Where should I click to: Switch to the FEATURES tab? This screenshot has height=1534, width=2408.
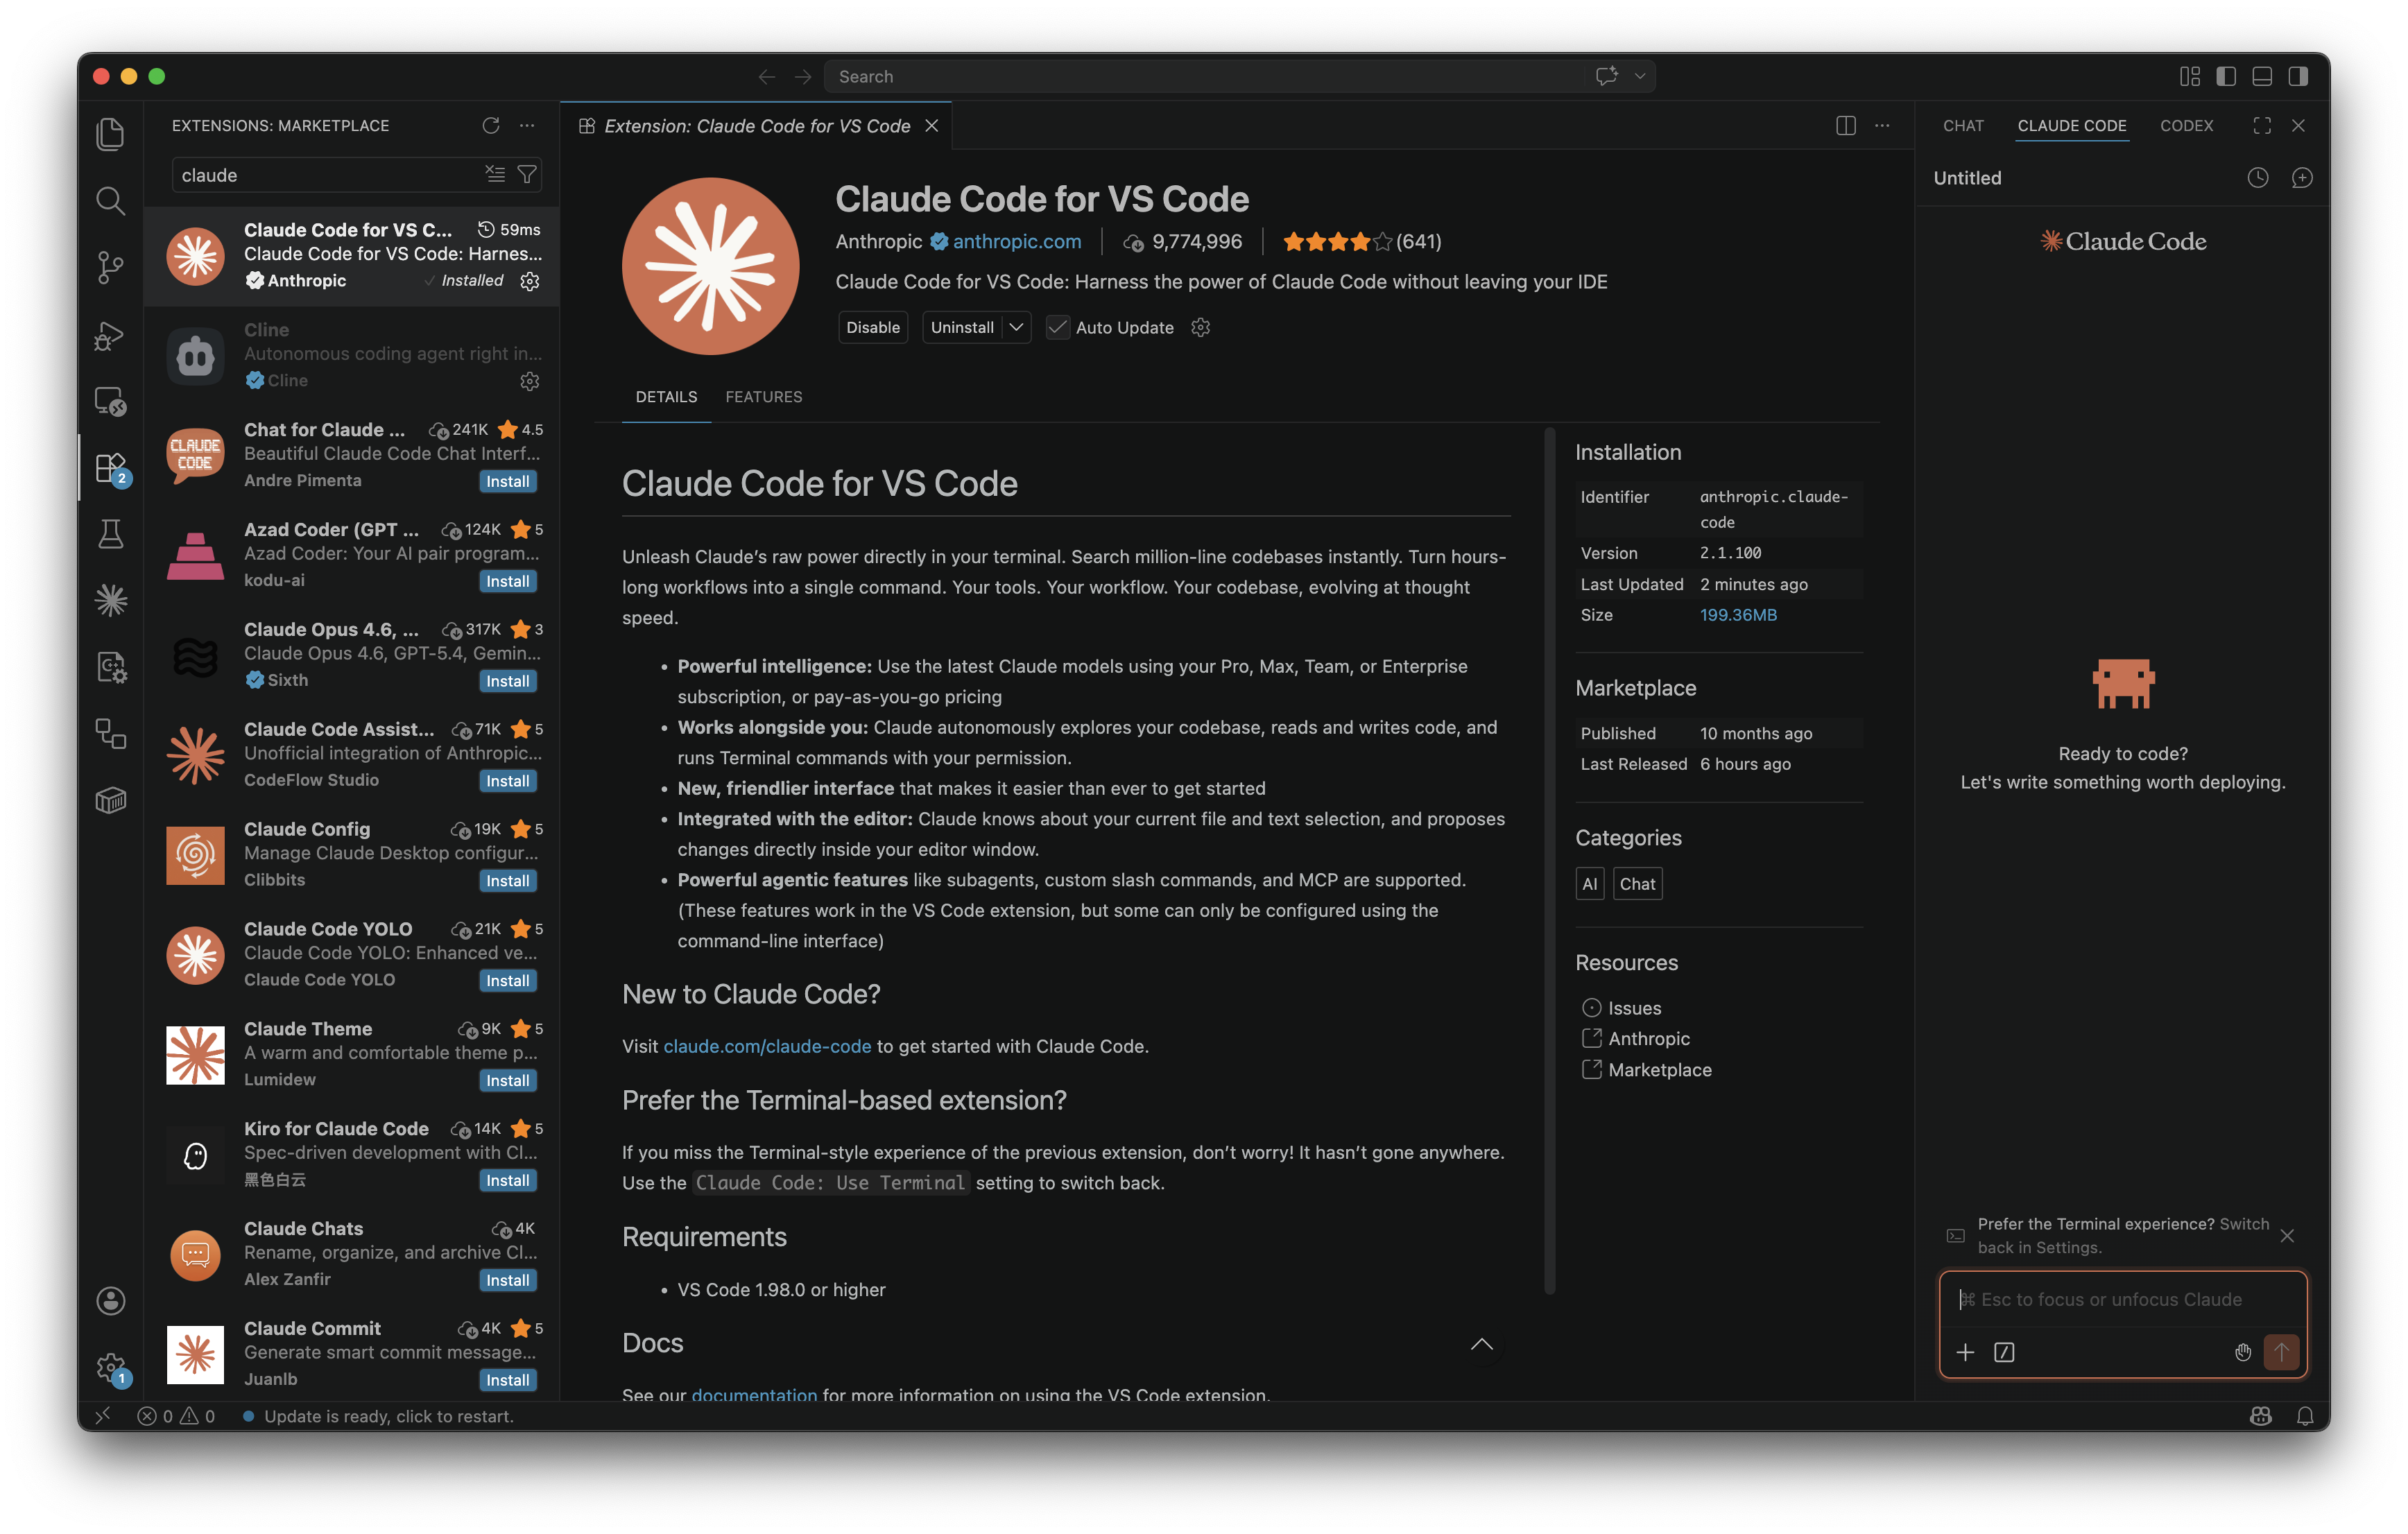pyautogui.click(x=764, y=397)
